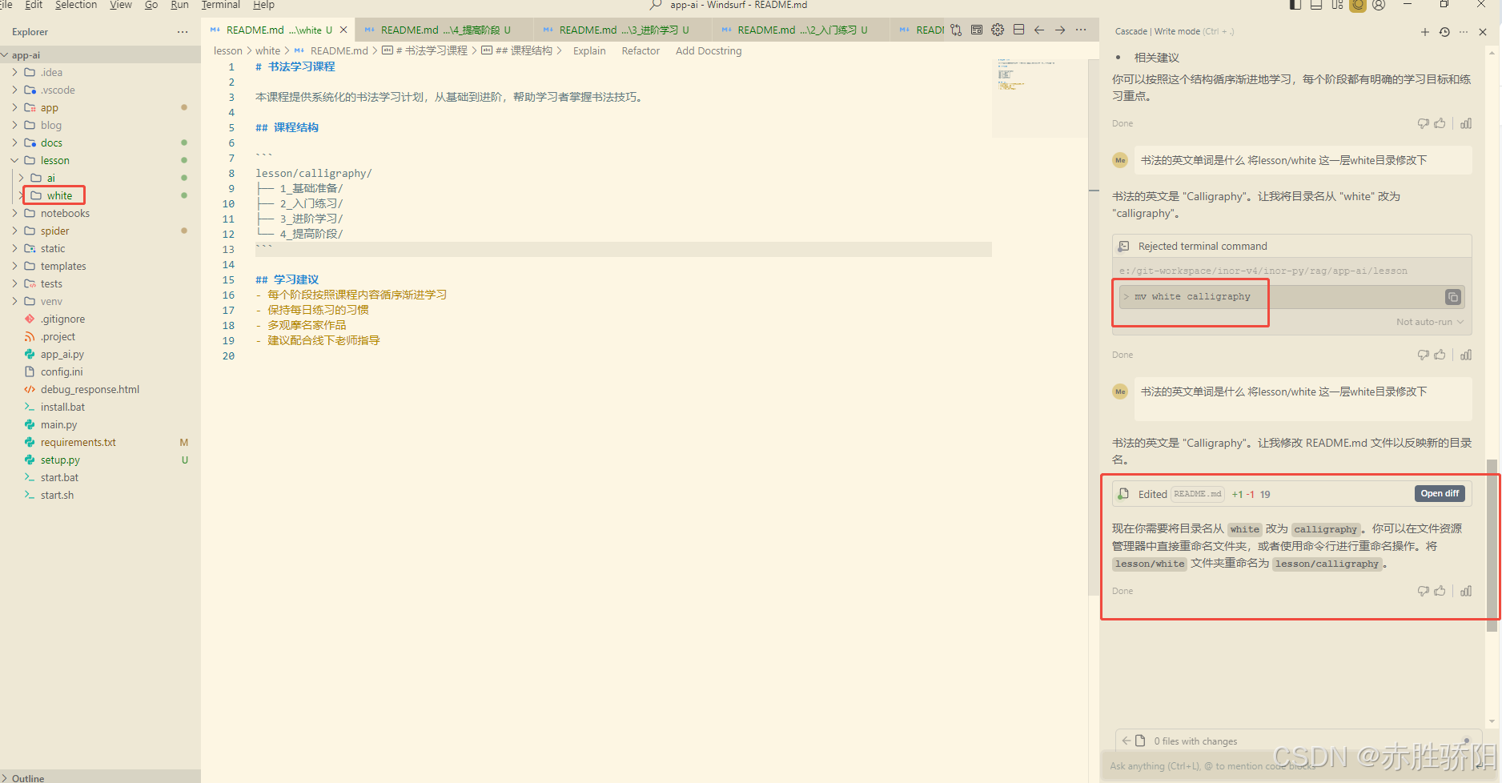Viewport: 1502px width, 783px height.
Task: Open the View menu
Action: pos(121,5)
